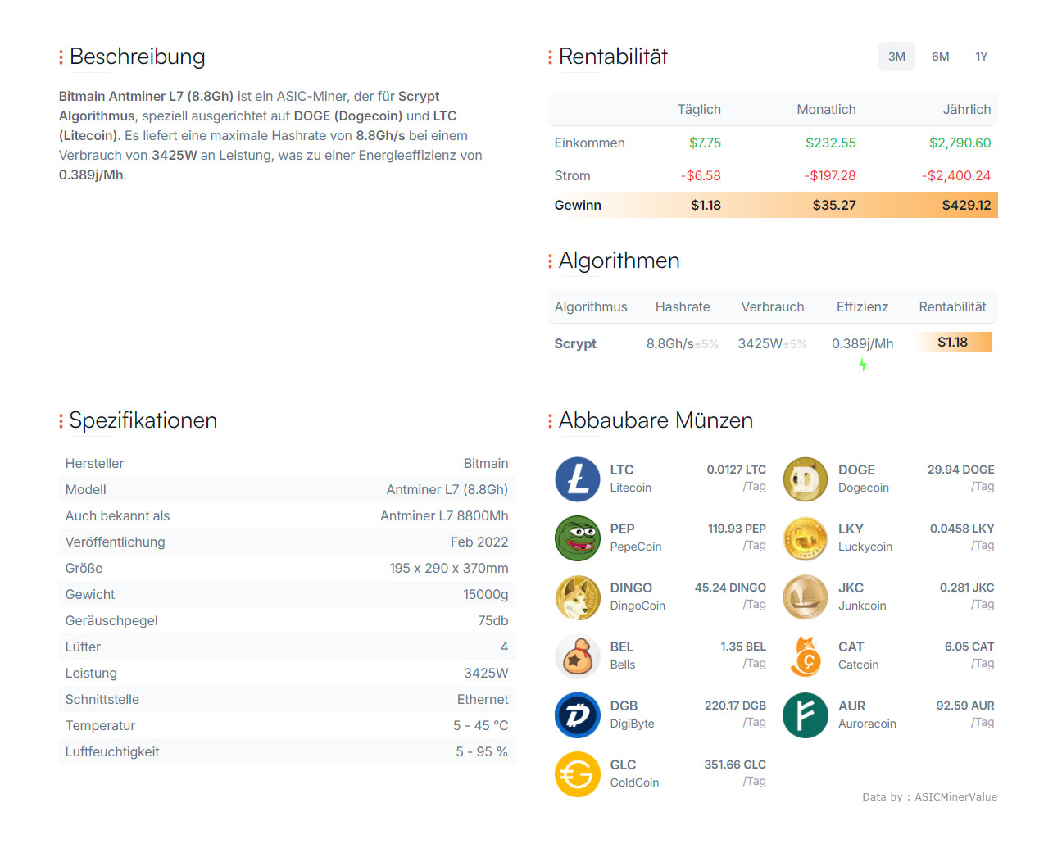1062x844 pixels.
Task: Click the Gewinn $429.12 yearly value
Action: coord(966,205)
